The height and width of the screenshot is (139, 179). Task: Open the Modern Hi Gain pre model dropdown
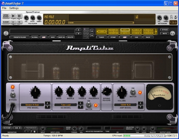(x=32, y=105)
